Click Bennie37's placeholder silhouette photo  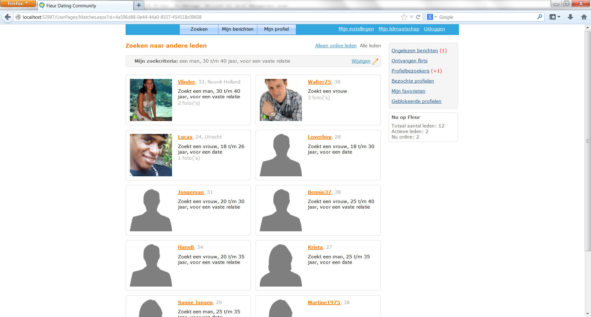(281, 210)
